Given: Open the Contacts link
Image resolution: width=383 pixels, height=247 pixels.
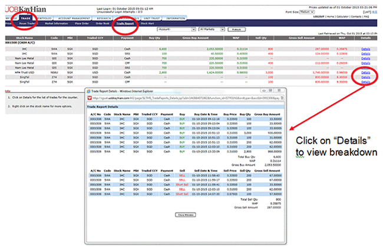Looking at the screenshot, I should 356,17.
